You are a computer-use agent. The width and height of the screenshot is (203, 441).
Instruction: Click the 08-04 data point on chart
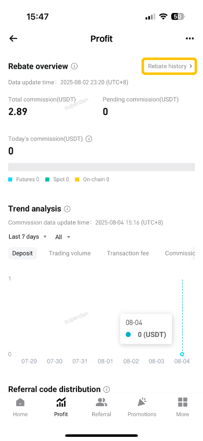pos(182,354)
